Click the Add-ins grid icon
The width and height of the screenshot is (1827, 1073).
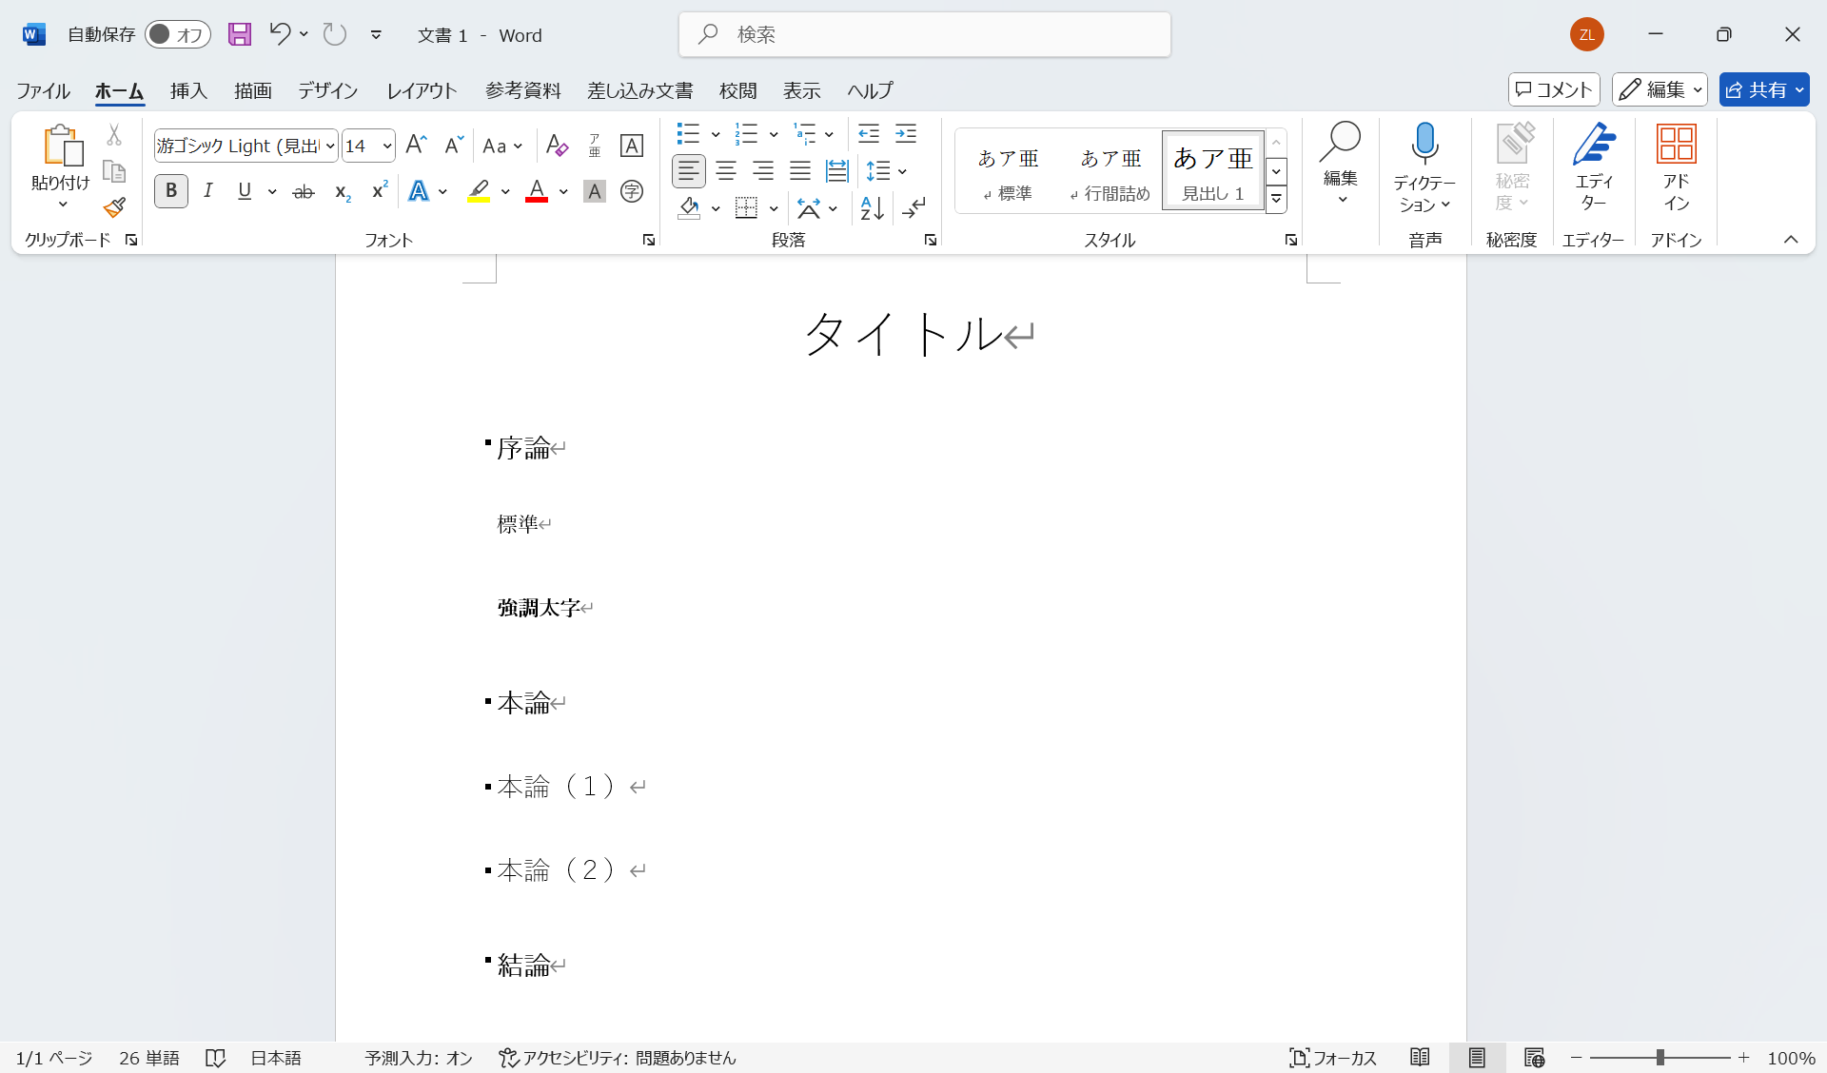tap(1676, 145)
